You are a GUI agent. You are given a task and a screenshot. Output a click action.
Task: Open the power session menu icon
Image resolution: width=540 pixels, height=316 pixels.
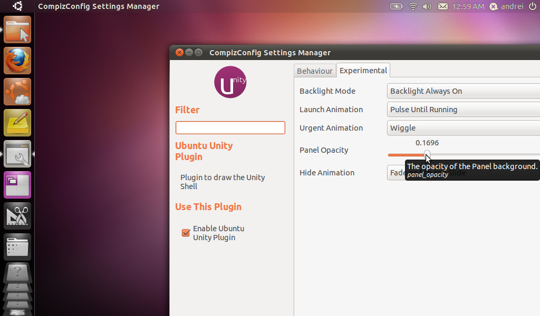pos(533,6)
